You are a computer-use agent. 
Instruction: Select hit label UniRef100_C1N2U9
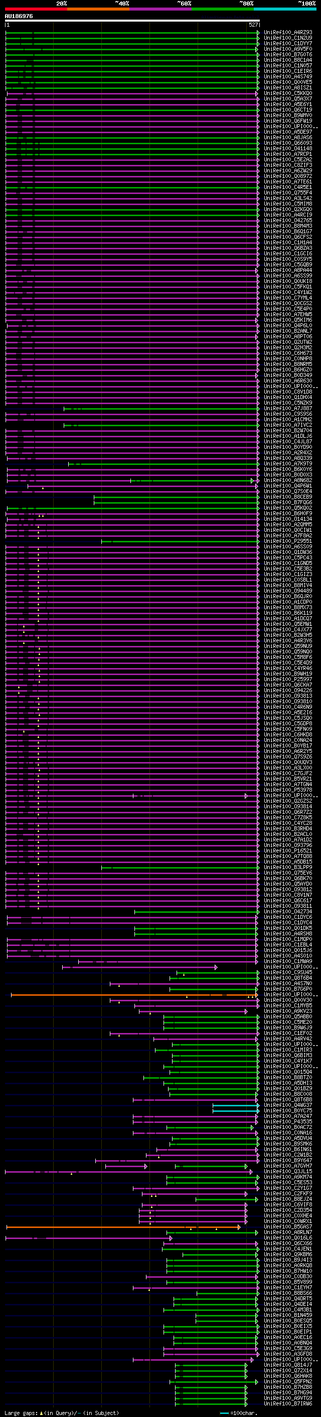point(287,38)
